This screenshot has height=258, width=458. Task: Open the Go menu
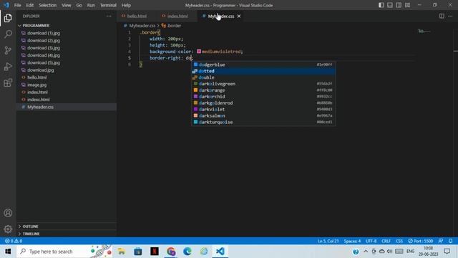point(79,5)
